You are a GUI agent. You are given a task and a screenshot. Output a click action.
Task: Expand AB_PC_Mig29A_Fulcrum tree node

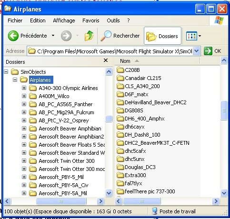pyautogui.click(x=24, y=112)
